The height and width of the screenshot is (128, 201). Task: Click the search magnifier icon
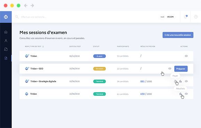coord(17,17)
